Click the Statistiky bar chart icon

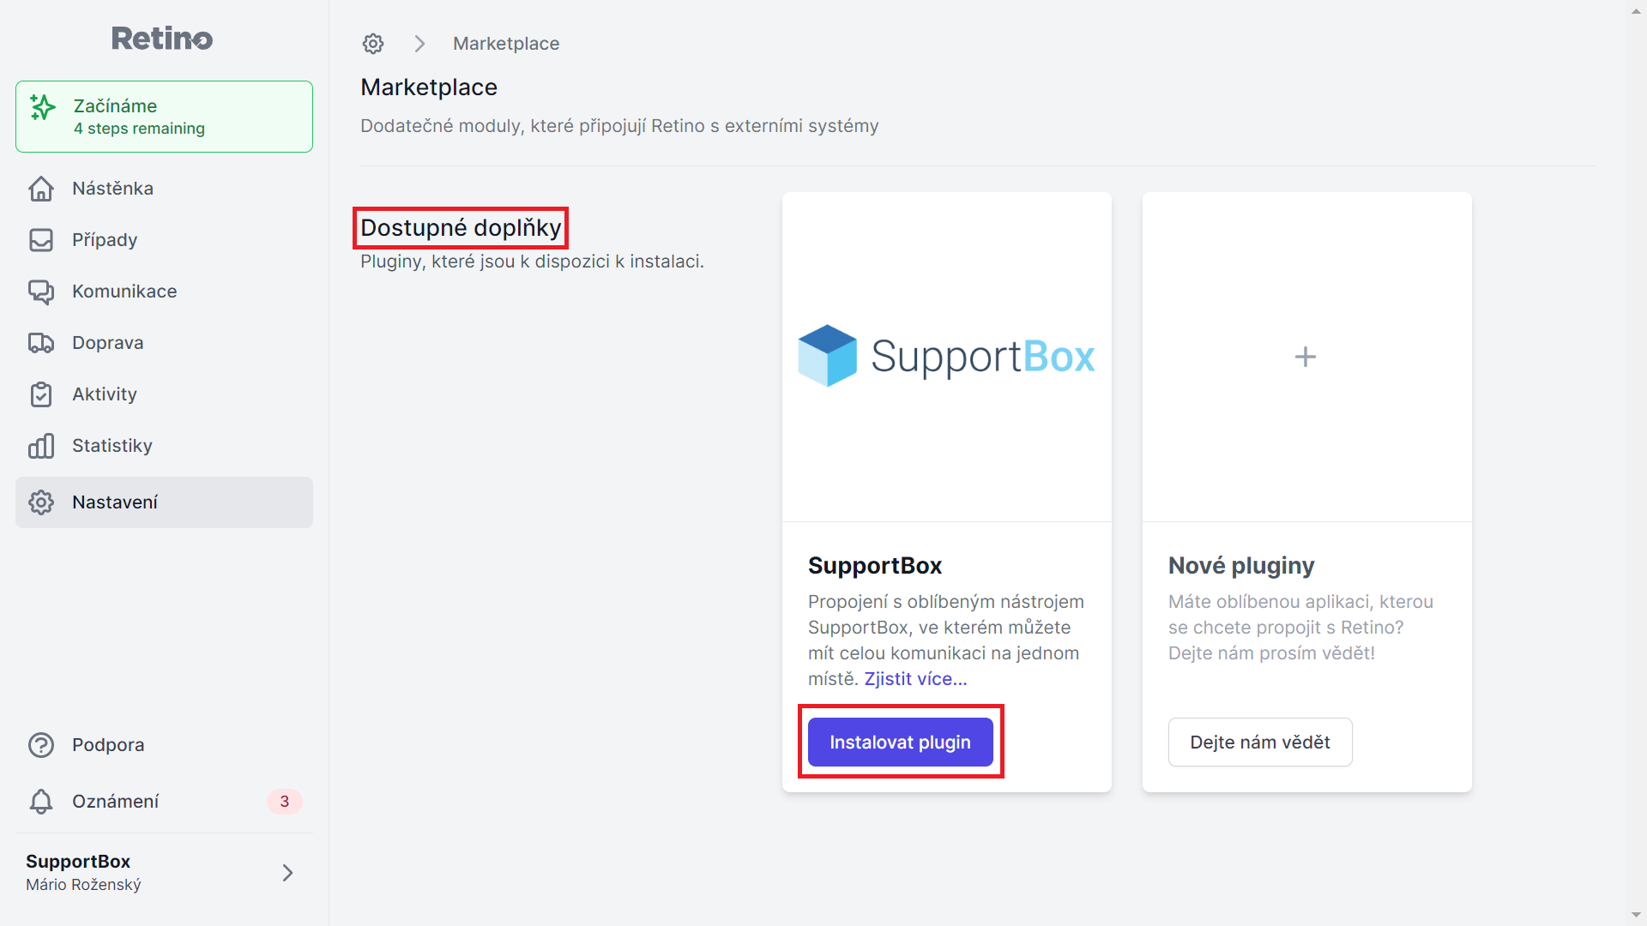41,446
